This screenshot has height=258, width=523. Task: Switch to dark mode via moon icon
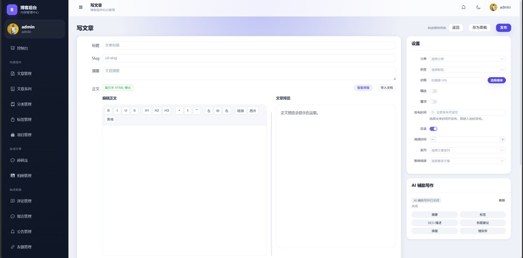coord(479,7)
